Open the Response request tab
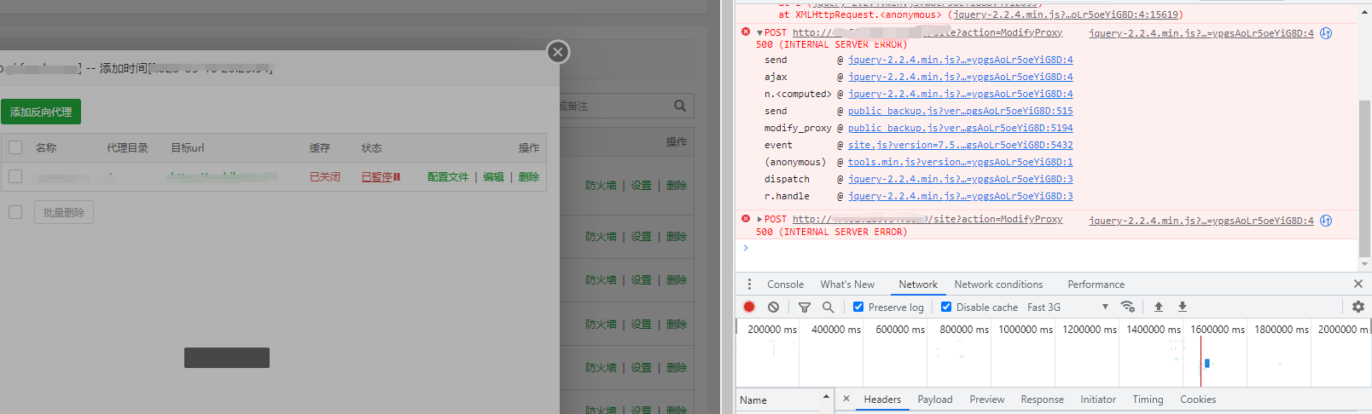The width and height of the screenshot is (1372, 414). coord(1042,400)
